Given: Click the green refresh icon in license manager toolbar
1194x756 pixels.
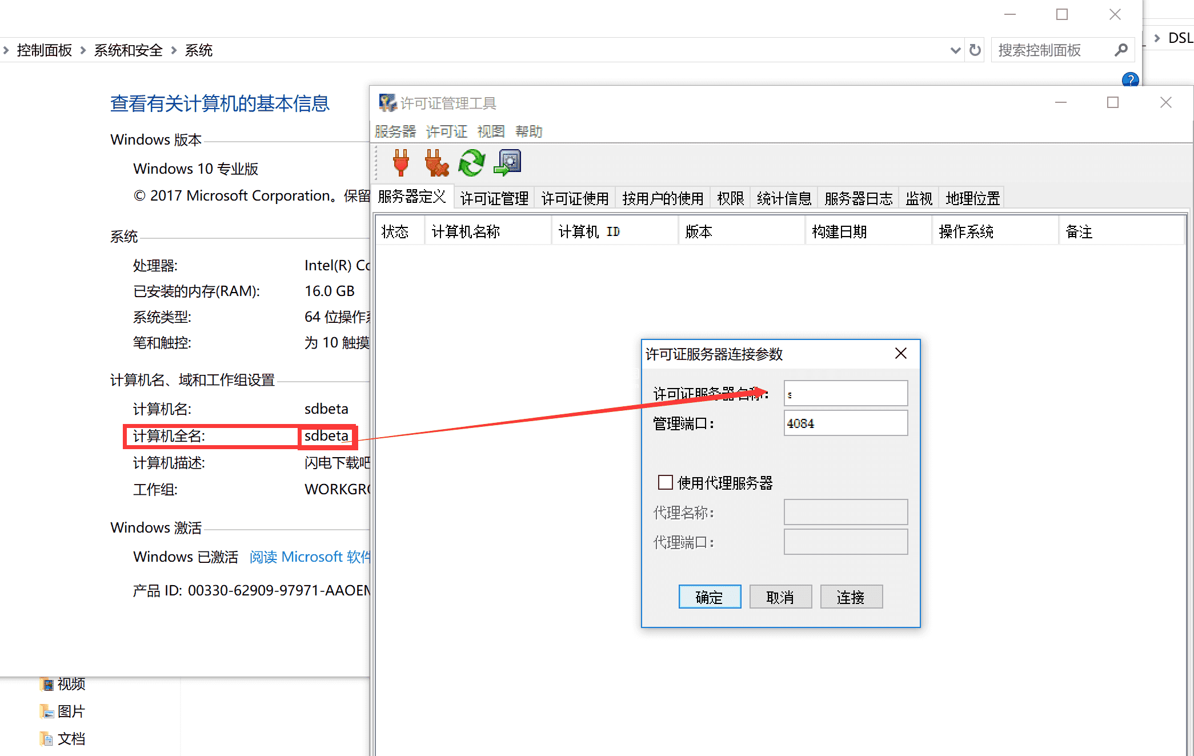Looking at the screenshot, I should tap(471, 163).
